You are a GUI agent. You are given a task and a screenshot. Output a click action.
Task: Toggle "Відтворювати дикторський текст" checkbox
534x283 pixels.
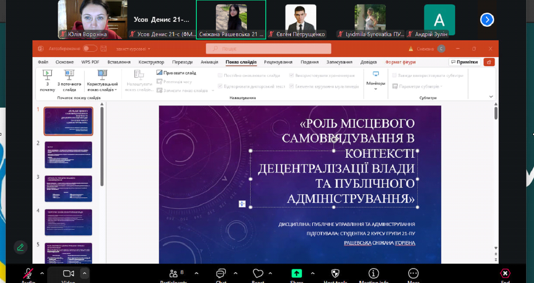220,86
